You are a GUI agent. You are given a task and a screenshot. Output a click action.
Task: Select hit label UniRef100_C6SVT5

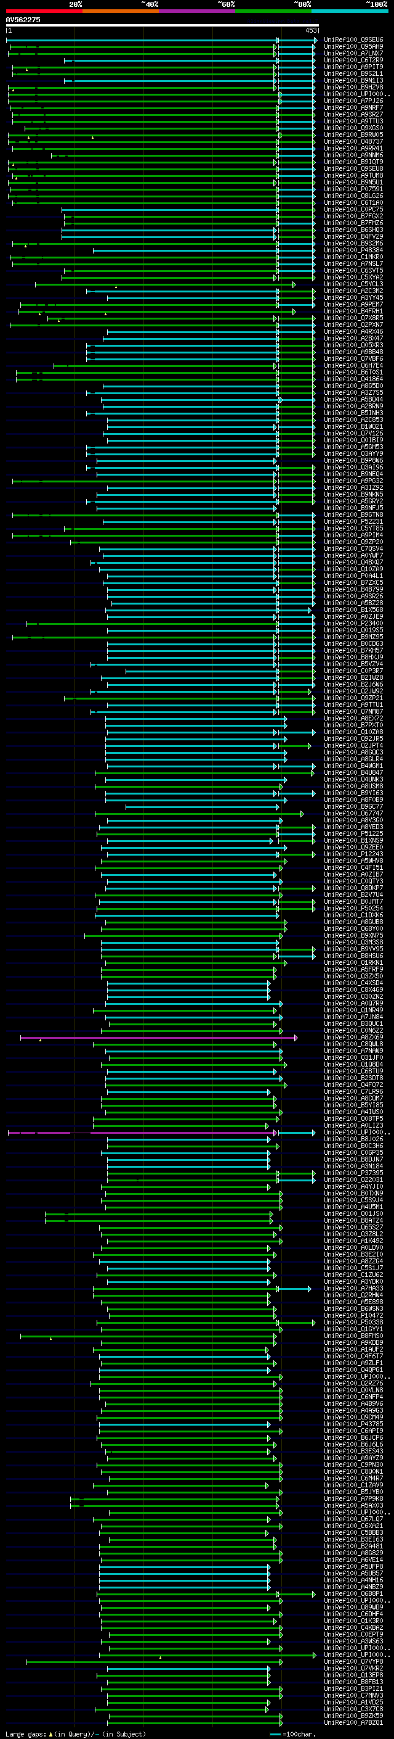[353, 271]
